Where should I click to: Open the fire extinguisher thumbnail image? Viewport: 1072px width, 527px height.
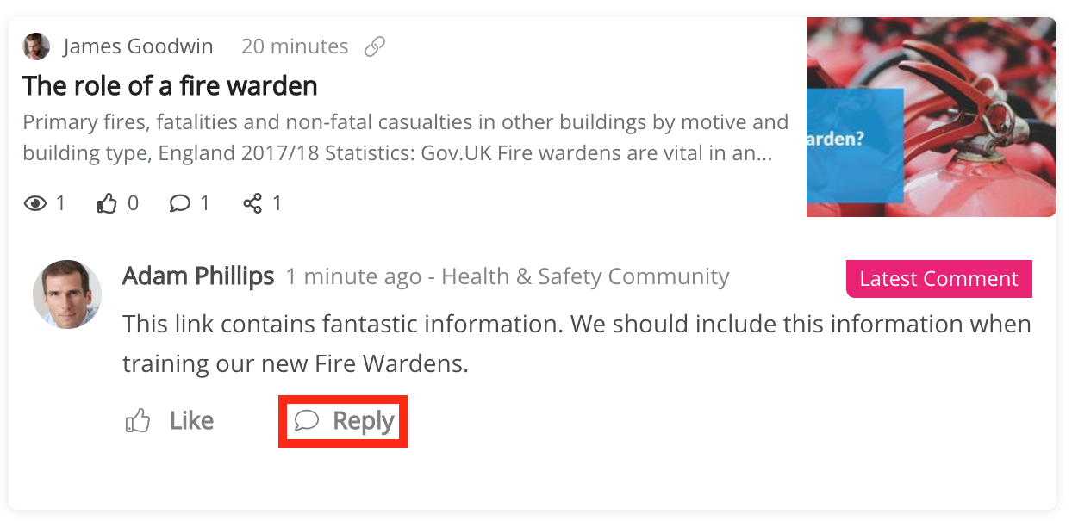[931, 117]
